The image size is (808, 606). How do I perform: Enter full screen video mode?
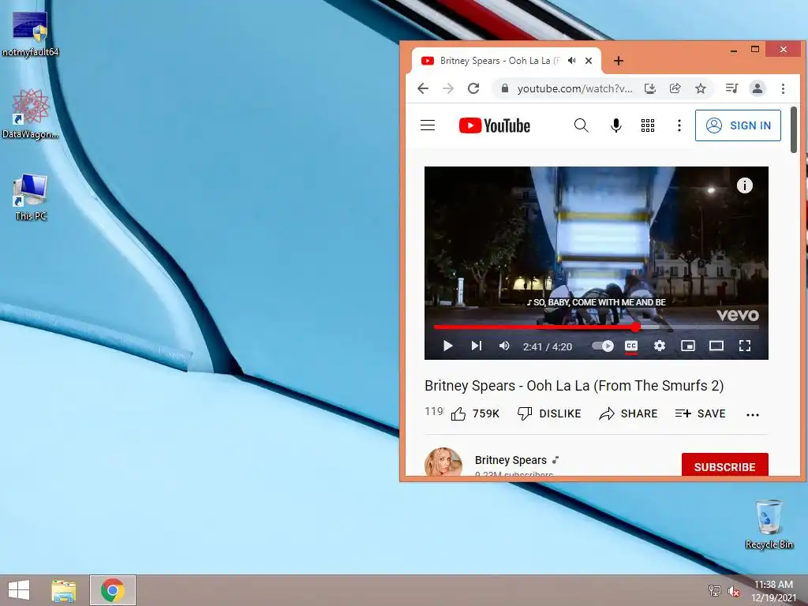745,346
